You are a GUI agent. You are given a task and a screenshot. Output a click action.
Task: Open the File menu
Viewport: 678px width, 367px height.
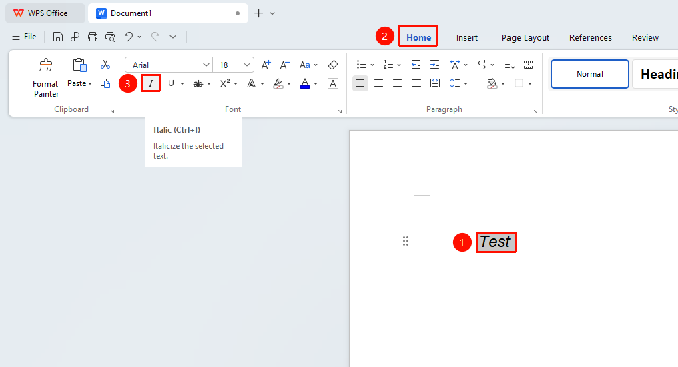(x=24, y=37)
